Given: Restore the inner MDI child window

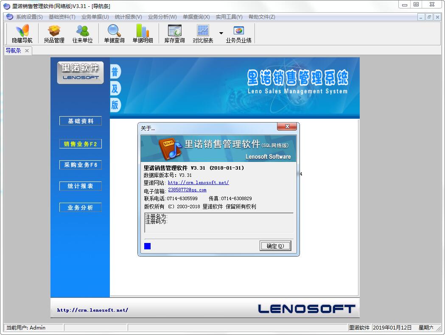Looking at the screenshot, I should (429, 17).
